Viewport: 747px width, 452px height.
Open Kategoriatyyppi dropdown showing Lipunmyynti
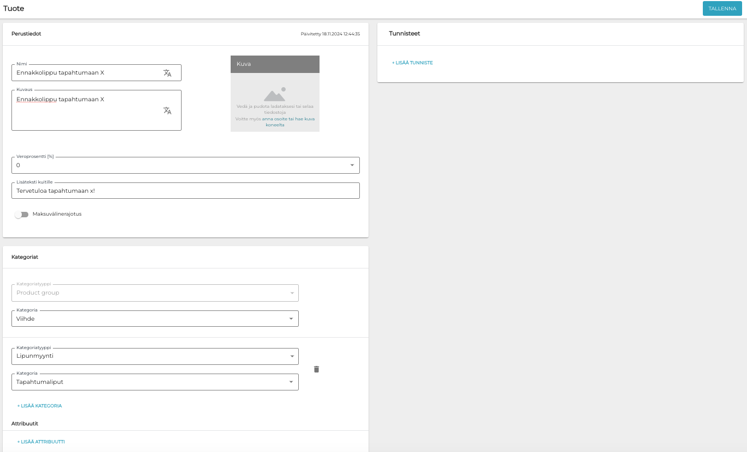pos(291,356)
